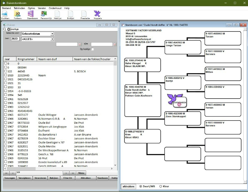Screen dimensions: 248x192
Task: Click the Afdrukken button in Duiven window
Action: tap(86, 178)
